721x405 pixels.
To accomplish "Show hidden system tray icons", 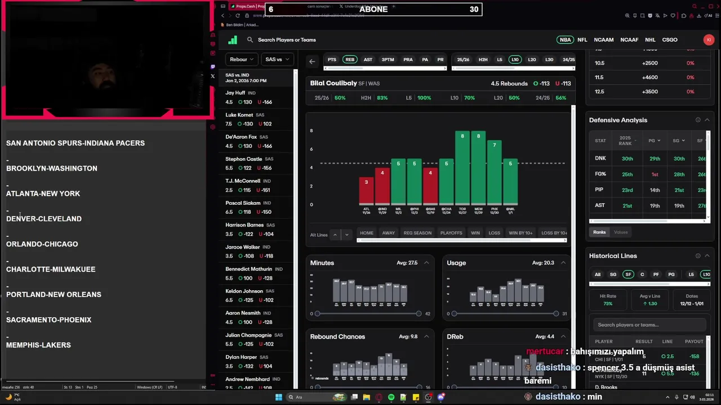I will point(668,397).
